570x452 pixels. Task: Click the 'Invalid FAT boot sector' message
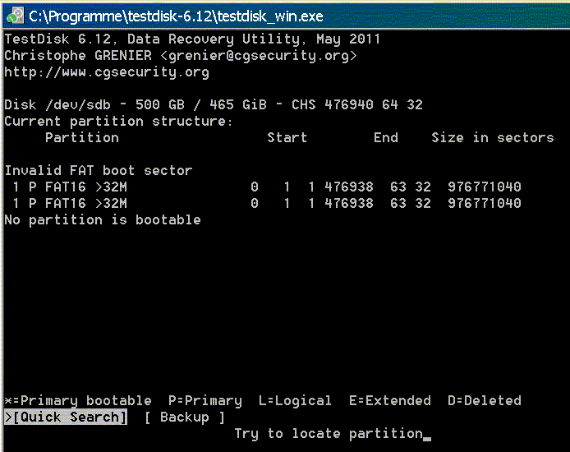[x=99, y=171]
